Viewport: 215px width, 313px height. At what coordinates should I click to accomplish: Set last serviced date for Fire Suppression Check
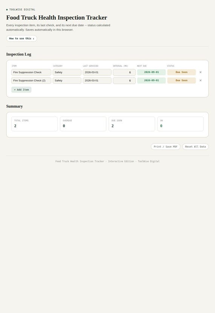click(97, 72)
